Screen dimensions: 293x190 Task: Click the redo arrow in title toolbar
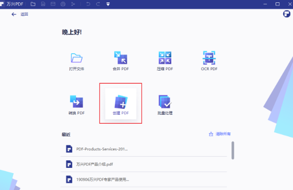pos(98,4)
